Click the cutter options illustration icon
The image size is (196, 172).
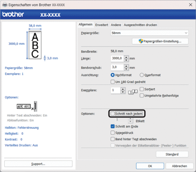pyautogui.click(x=27, y=106)
